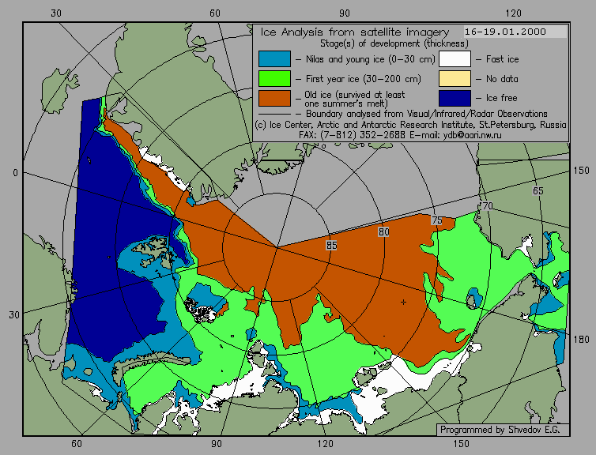Viewport: 596px width, 455px height.
Task: Select the No data yellow swatch
Action: 455,79
